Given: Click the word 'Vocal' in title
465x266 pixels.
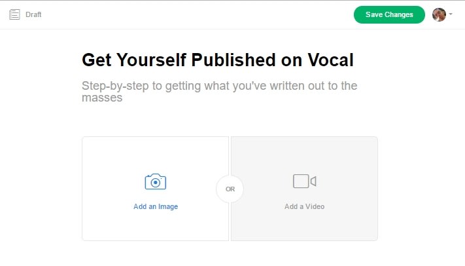Looking at the screenshot, I should 330,60.
